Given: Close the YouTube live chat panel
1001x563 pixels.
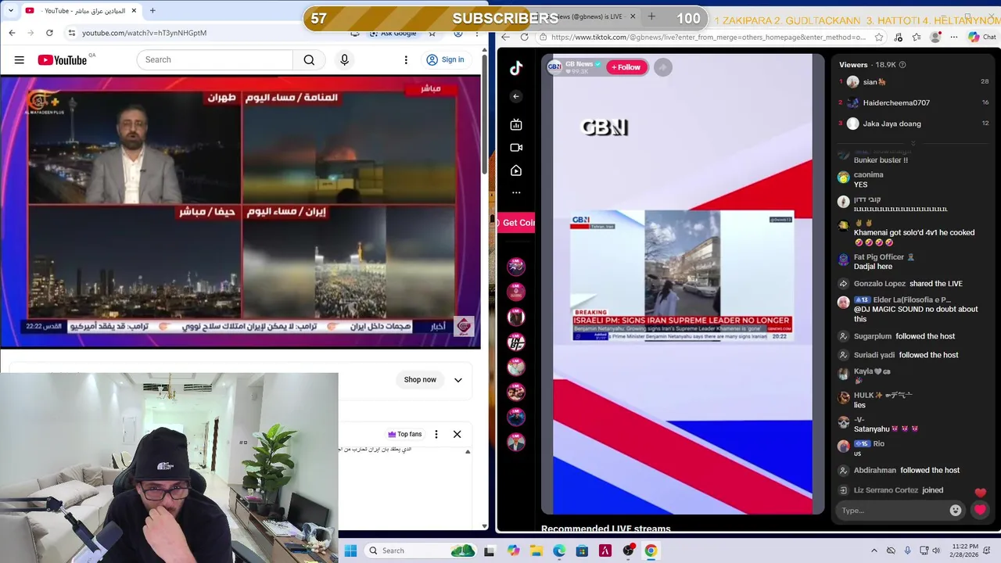Looking at the screenshot, I should click(x=457, y=434).
